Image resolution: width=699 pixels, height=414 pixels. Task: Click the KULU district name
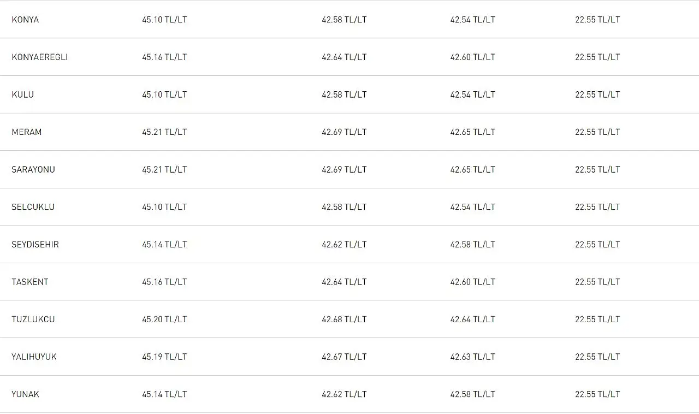(x=22, y=94)
